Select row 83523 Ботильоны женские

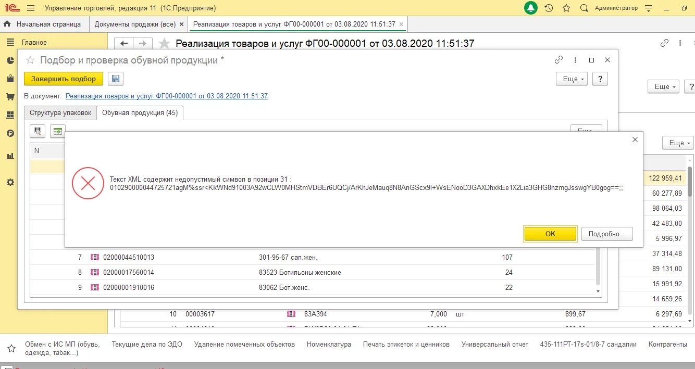pos(312,272)
